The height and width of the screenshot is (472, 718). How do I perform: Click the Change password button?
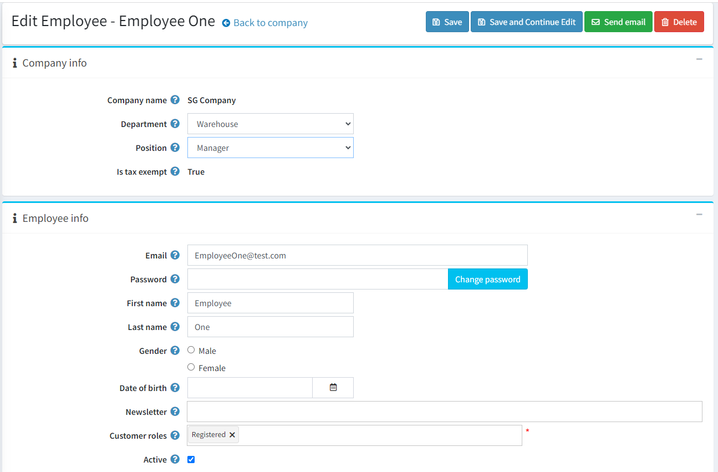(x=487, y=279)
